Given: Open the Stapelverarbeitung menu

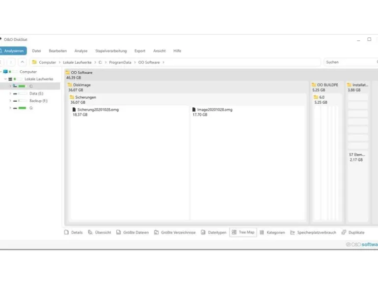Looking at the screenshot, I should pos(111,51).
